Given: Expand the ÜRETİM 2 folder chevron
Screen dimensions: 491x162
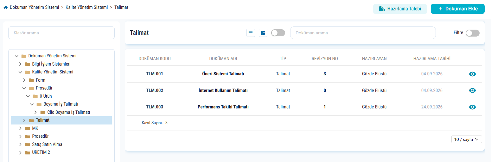Looking at the screenshot, I should tap(20, 153).
